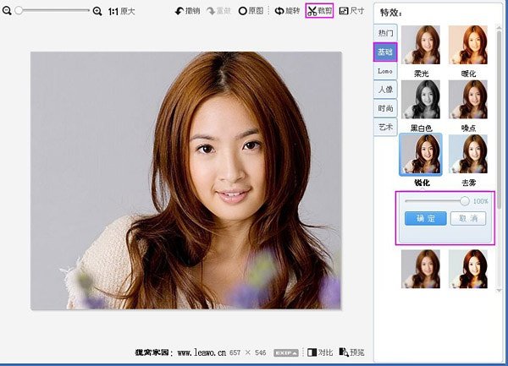Toggle the 对比 compare view

(x=320, y=352)
